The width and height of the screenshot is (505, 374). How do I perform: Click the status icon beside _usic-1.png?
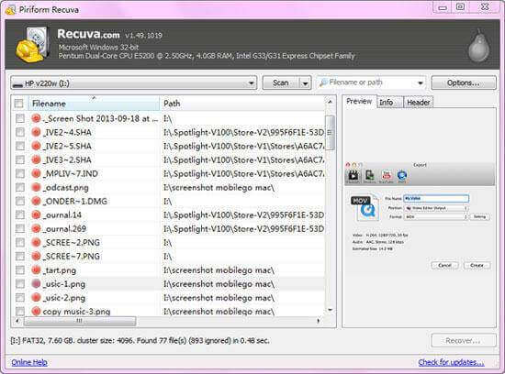[36, 283]
